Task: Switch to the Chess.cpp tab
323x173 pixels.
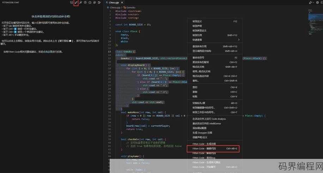Action: (x=114, y=2)
